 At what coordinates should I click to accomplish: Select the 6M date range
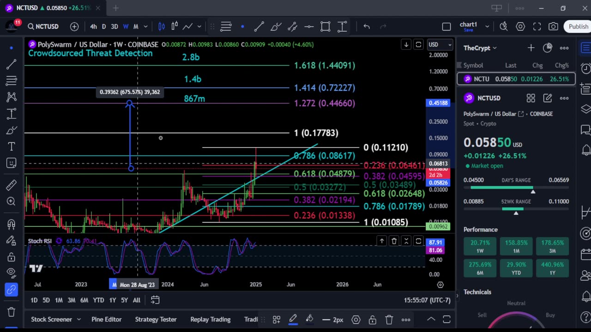coord(84,300)
